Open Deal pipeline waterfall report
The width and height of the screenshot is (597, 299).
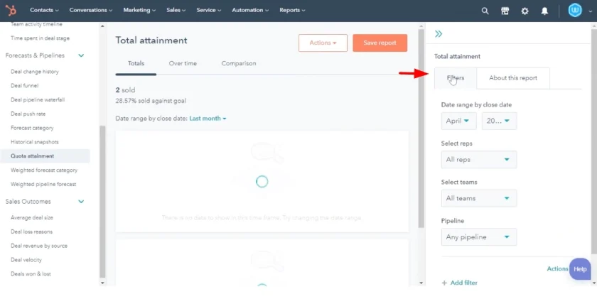pos(38,100)
